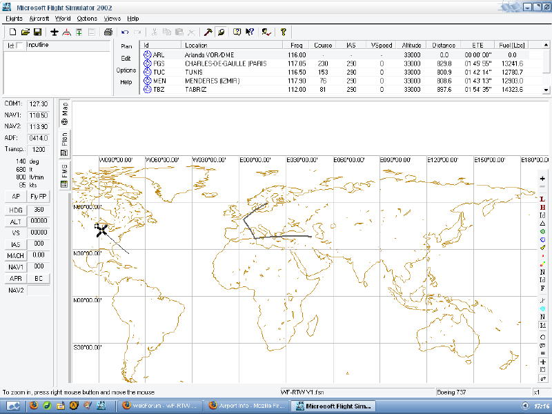Click the yellow question mark help icon
The width and height of the screenshot is (552, 414).
pos(284,32)
